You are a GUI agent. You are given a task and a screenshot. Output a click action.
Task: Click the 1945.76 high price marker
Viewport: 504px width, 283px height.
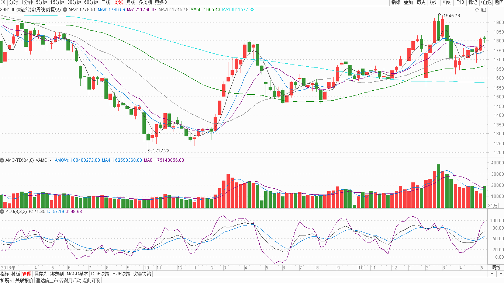tap(452, 16)
